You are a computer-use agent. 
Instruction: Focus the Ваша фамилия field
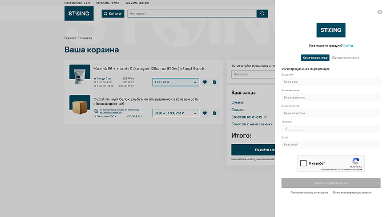(x=330, y=97)
